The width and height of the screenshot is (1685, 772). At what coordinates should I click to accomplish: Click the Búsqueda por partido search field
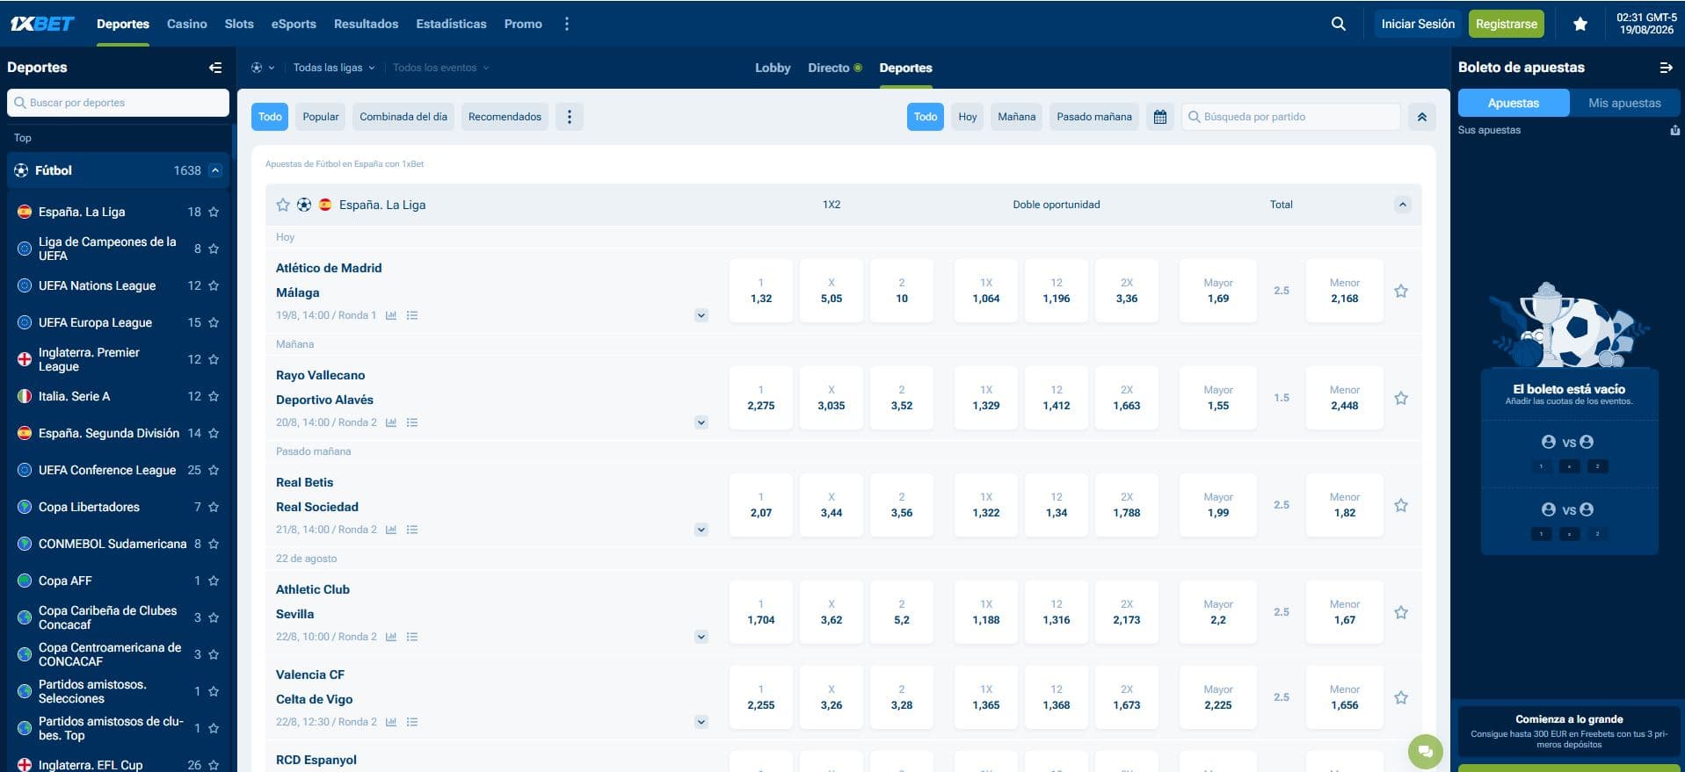point(1291,117)
